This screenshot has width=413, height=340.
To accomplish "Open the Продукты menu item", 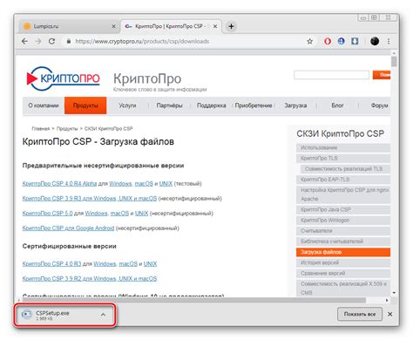I will point(85,105).
